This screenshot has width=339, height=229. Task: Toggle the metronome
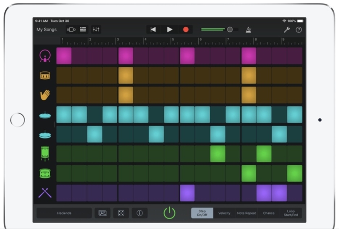pyautogui.click(x=248, y=30)
